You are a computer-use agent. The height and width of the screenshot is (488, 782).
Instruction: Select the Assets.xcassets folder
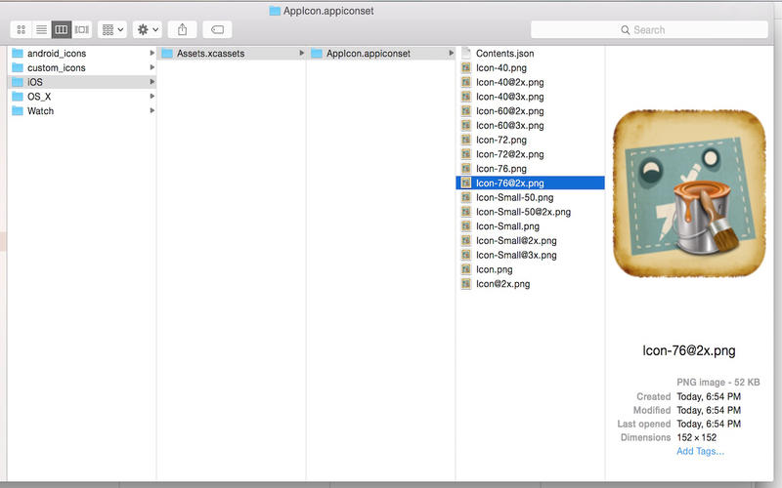coord(210,54)
